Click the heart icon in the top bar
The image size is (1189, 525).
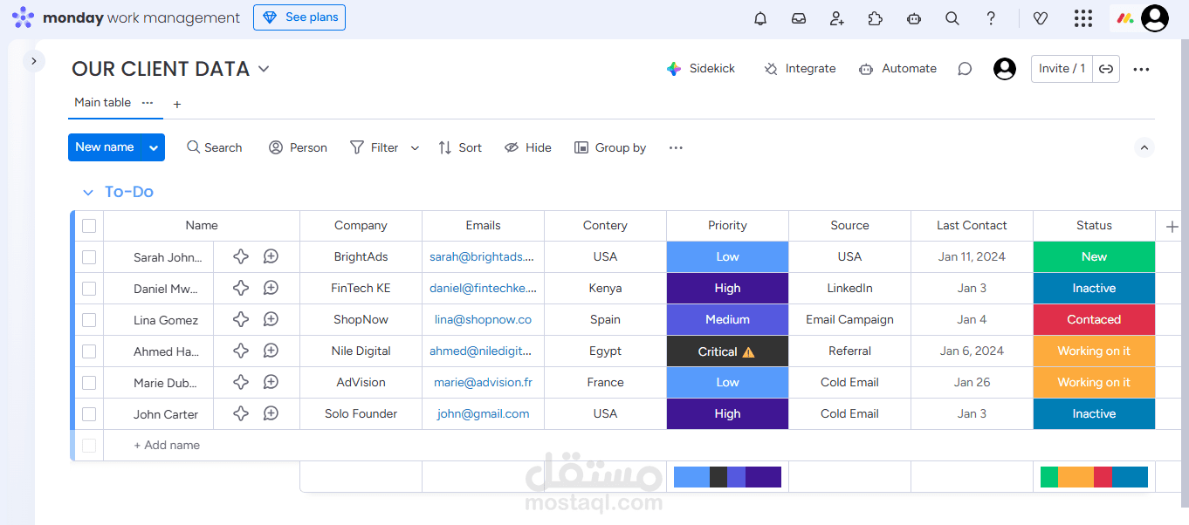point(1040,18)
